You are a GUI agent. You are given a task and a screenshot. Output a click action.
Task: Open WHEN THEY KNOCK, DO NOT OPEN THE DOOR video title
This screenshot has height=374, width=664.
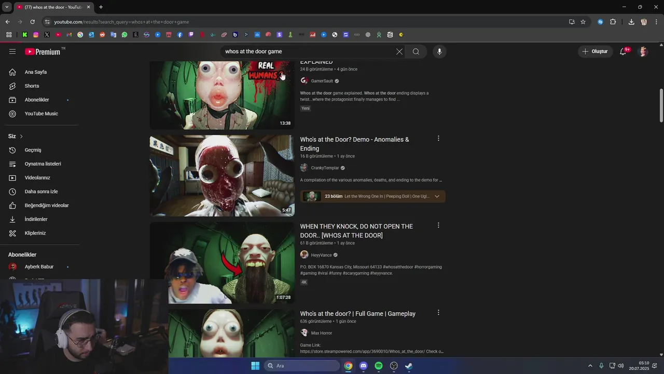click(x=356, y=231)
